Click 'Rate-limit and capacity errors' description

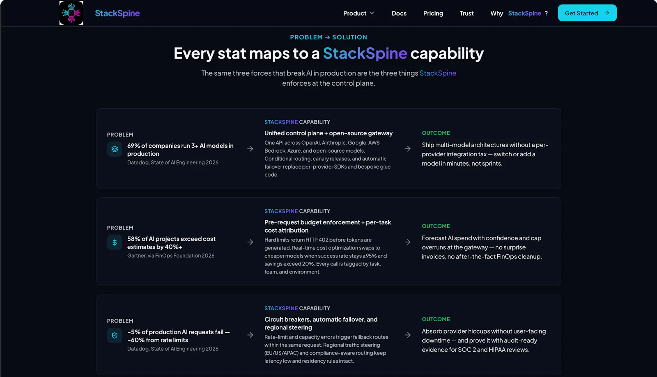(326, 349)
